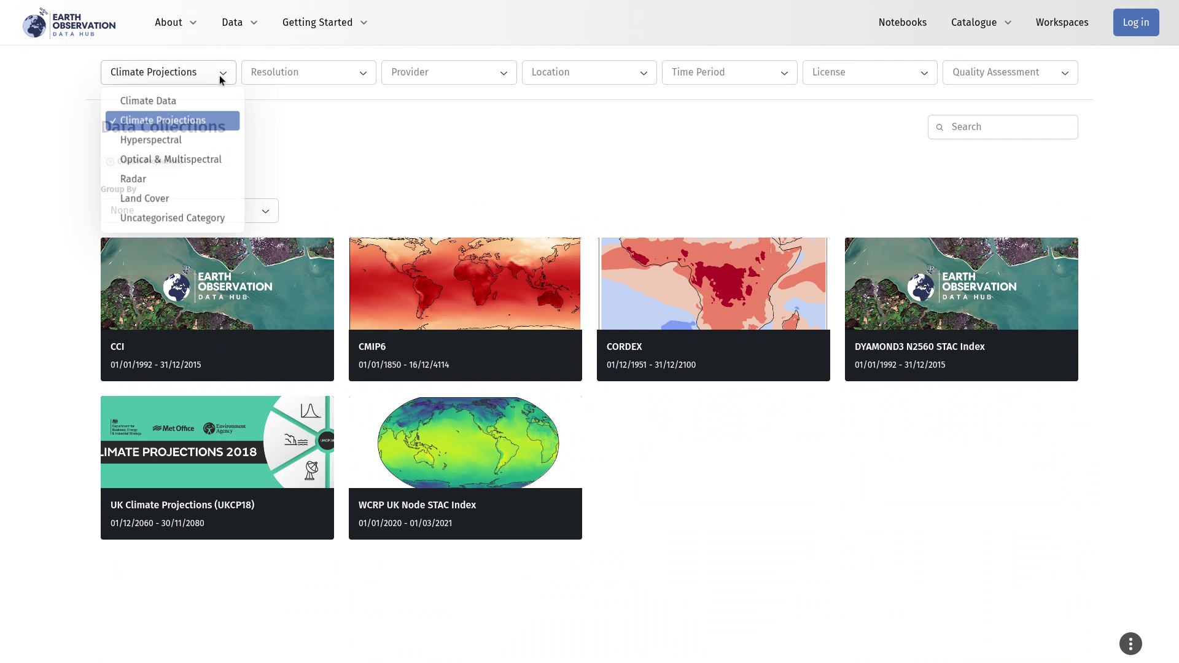Viewport: 1179px width, 663px height.
Task: Open the Location filter dropdown
Action: click(589, 72)
